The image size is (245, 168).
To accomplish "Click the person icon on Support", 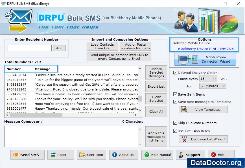I will [x=181, y=155].
